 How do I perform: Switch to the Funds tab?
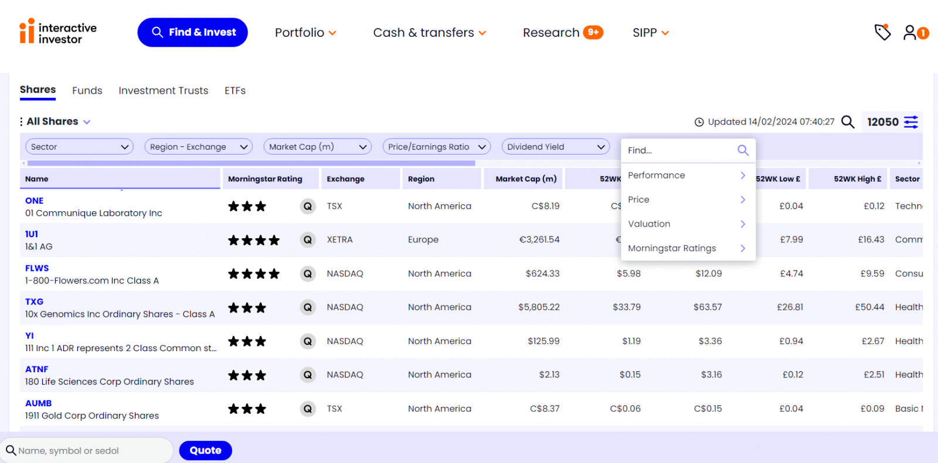[87, 91]
